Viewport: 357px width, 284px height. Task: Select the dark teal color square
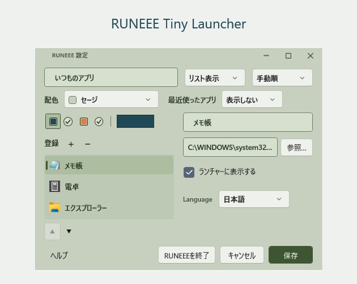[53, 122]
